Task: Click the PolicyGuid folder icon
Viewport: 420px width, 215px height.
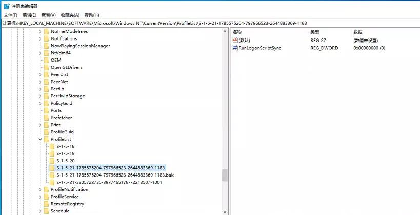Action: (46, 103)
